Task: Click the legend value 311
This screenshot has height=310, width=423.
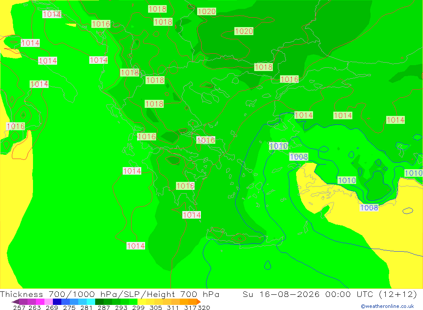Action: click(x=173, y=307)
